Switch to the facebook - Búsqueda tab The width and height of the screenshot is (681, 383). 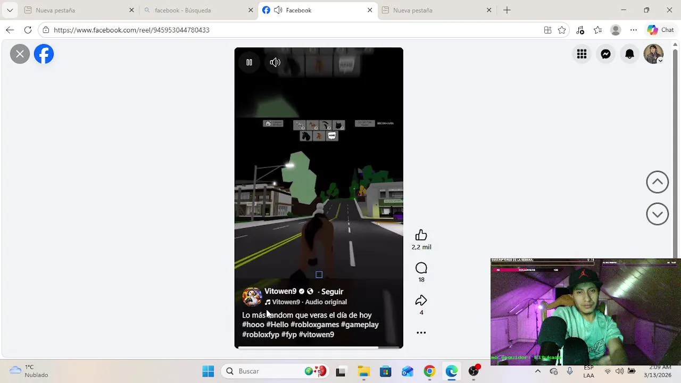(x=198, y=10)
